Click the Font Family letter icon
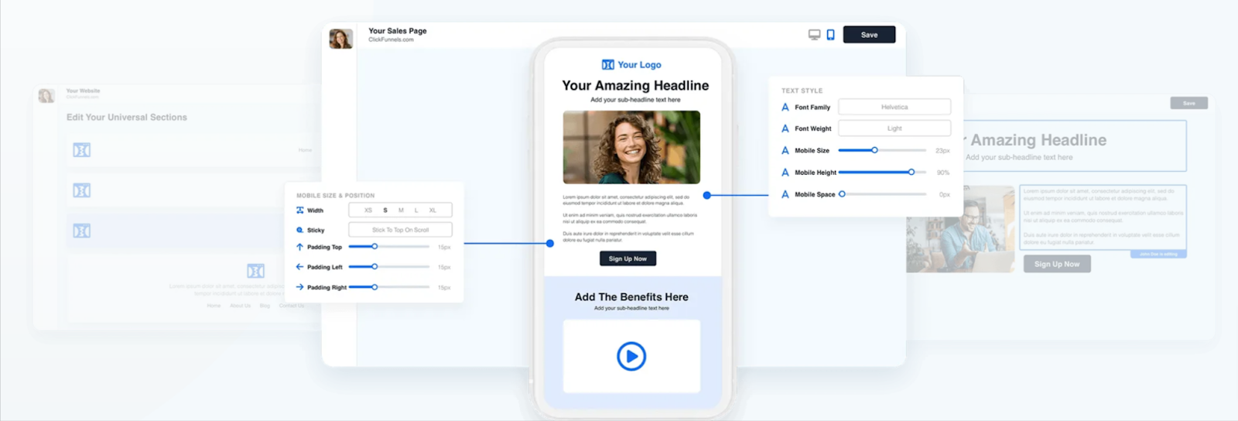 click(785, 108)
